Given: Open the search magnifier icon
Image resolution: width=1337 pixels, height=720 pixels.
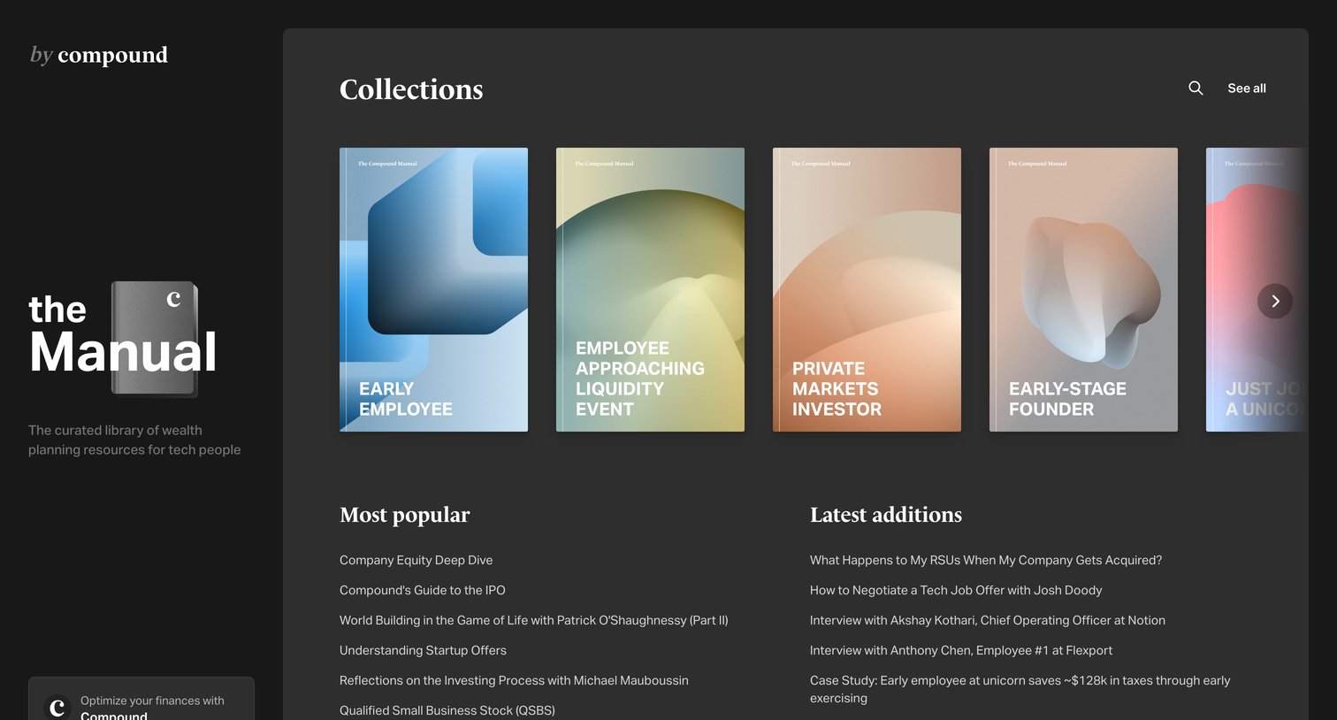Looking at the screenshot, I should click(1196, 88).
